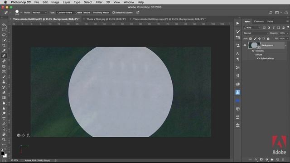Select the Dodge tool

pos(4,113)
